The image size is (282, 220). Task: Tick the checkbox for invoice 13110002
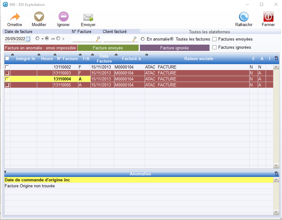point(7,67)
